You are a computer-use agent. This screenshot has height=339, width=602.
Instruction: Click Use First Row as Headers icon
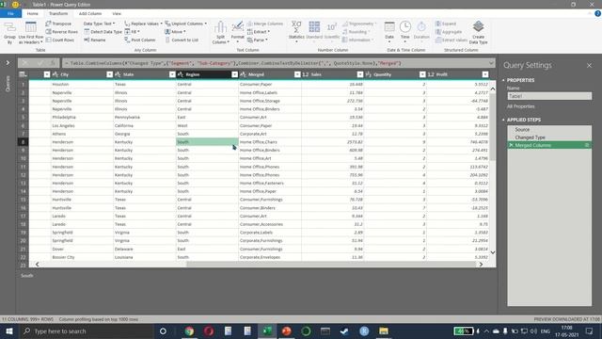point(31,32)
